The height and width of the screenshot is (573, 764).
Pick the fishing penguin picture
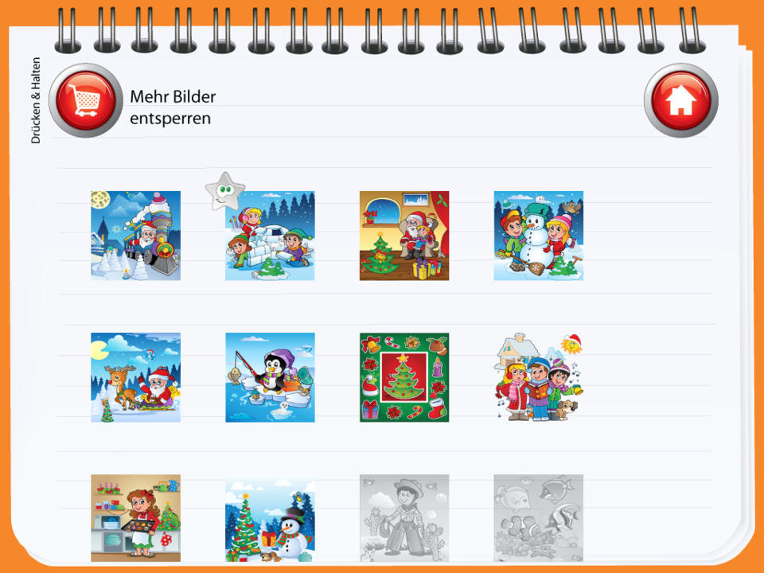(270, 377)
